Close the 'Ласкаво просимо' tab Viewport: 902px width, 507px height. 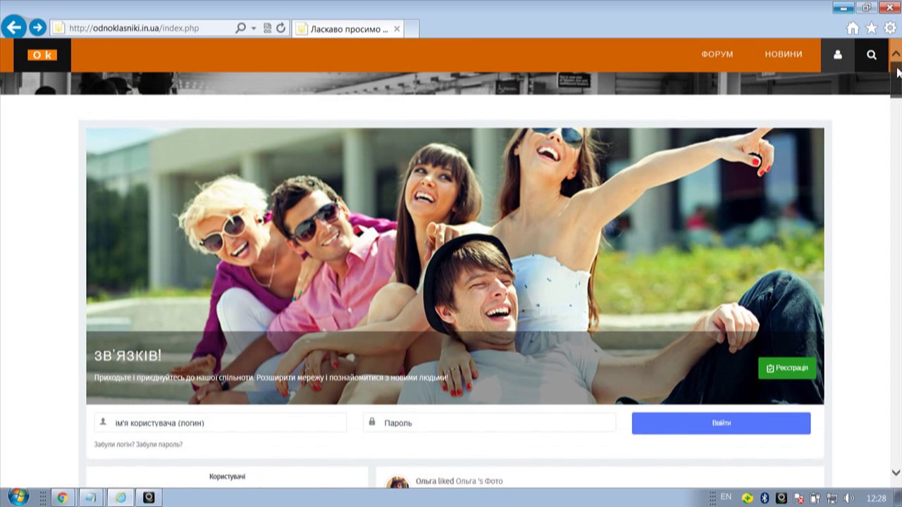pyautogui.click(x=397, y=29)
